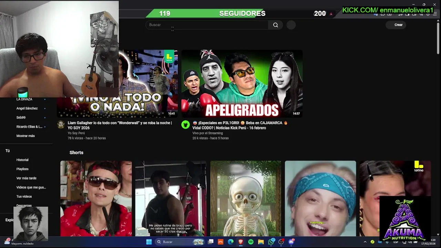
Task: Open Discord from the taskbar
Action: [x=291, y=242]
